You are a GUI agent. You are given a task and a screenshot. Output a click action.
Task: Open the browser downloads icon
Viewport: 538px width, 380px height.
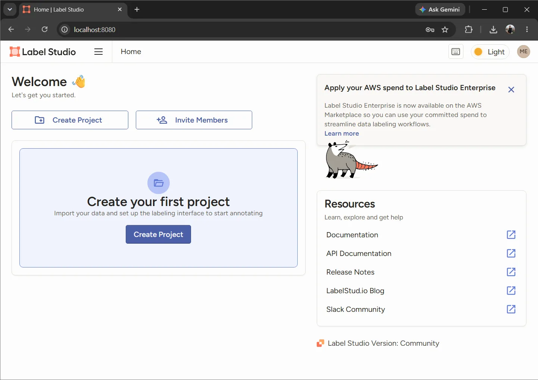pyautogui.click(x=493, y=29)
